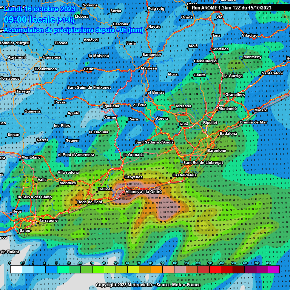This screenshot has width=290, height=290.
Task: Select the Agramunt label
Action: click(17, 57)
